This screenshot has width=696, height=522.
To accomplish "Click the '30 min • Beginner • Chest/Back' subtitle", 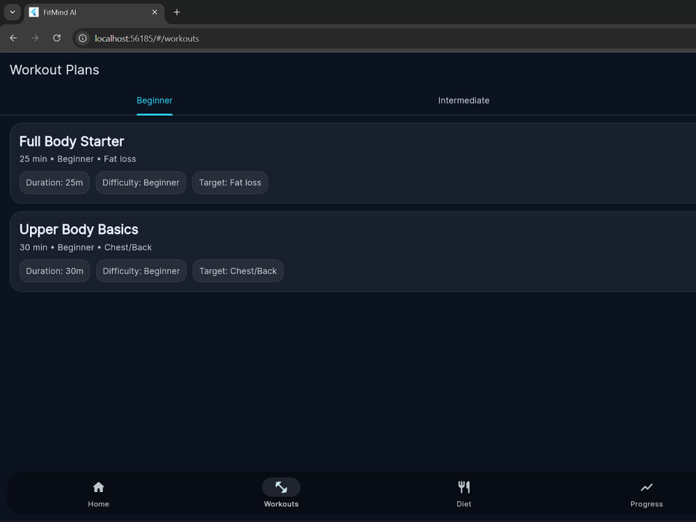I will click(86, 248).
